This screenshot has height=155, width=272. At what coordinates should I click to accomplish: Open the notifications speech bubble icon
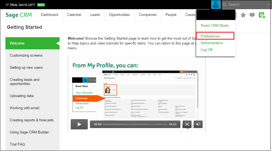(x=252, y=15)
